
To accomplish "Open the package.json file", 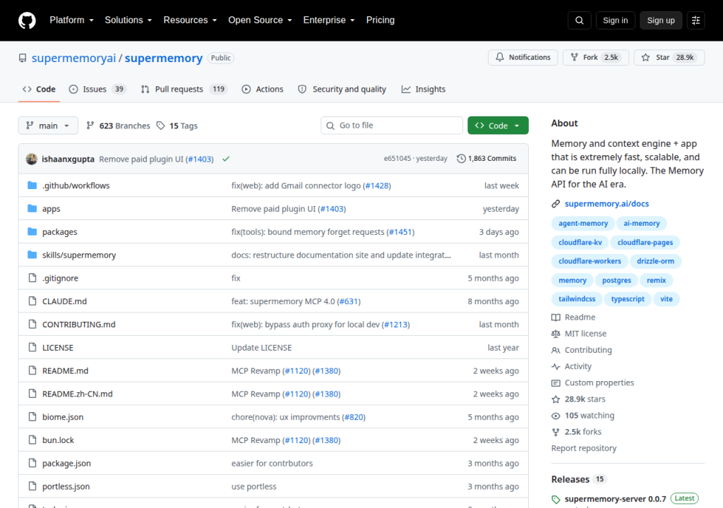I will coord(66,464).
